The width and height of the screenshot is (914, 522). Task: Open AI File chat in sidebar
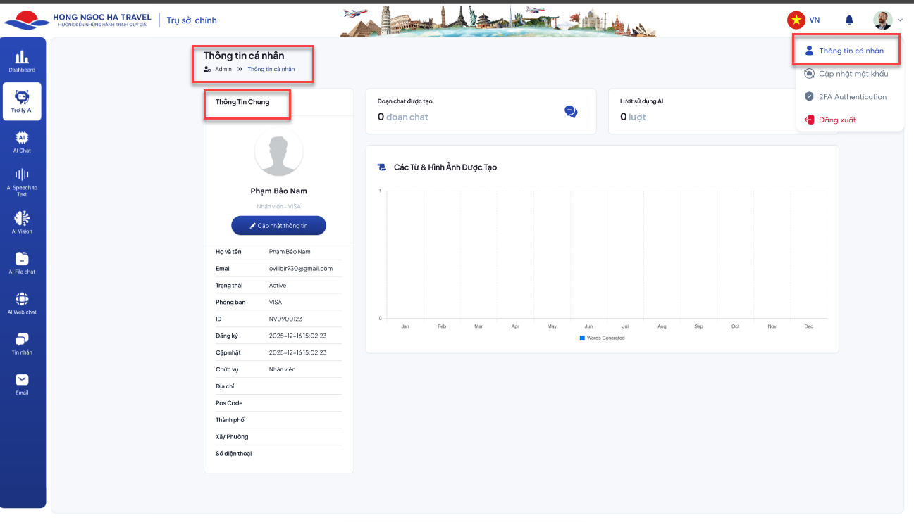22,262
